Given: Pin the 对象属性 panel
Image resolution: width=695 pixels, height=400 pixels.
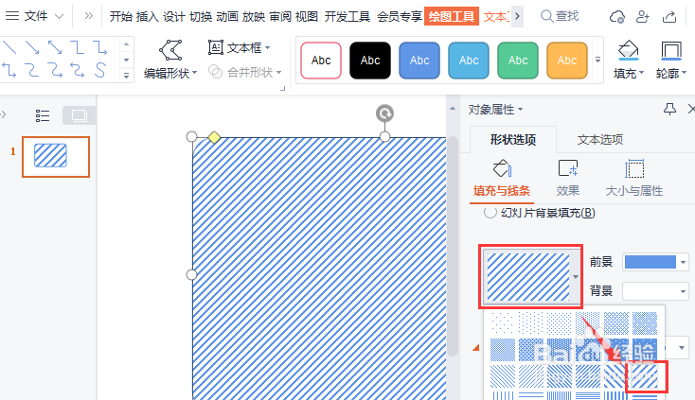Looking at the screenshot, I should [x=669, y=109].
